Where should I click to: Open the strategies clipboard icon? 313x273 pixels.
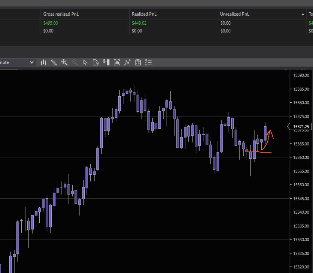[138, 62]
